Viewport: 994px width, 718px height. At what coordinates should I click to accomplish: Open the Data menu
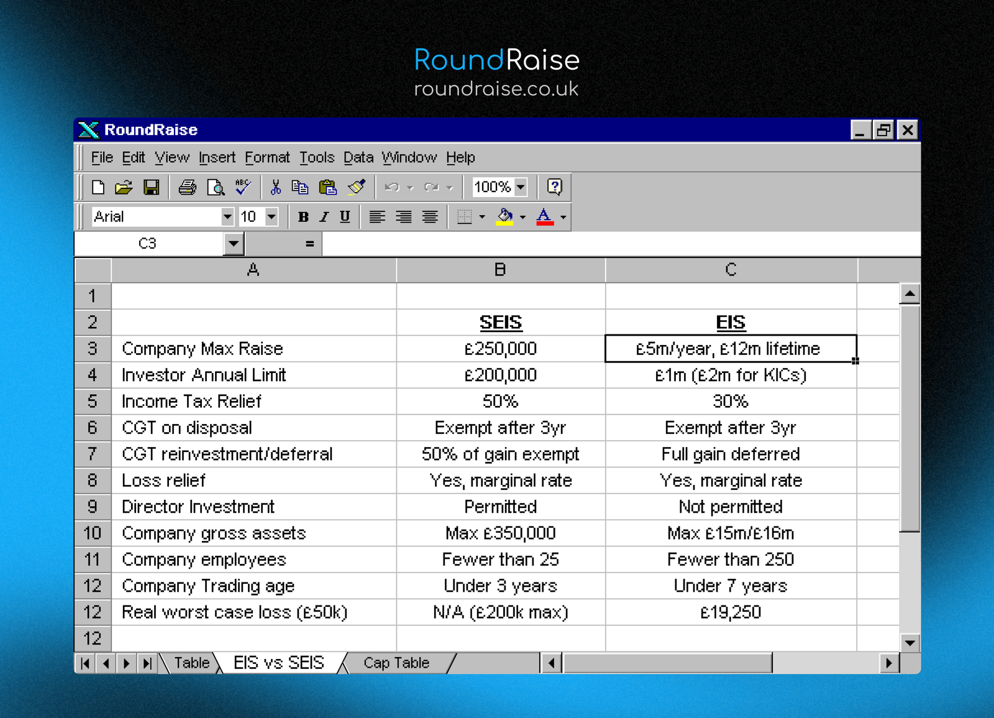tap(358, 158)
